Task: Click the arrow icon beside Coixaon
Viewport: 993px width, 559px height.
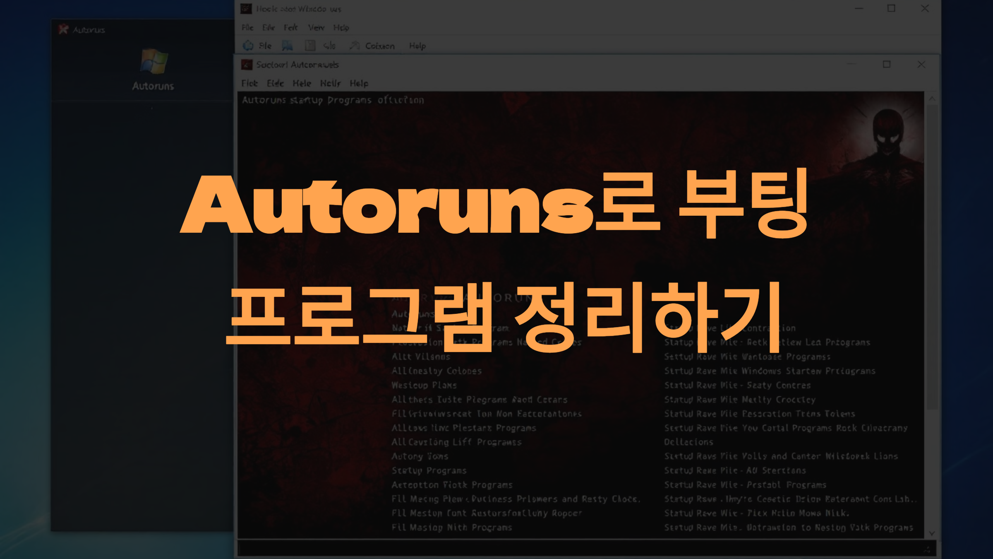Action: pos(354,46)
